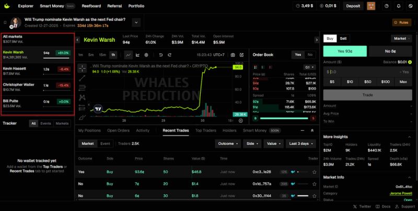Click the chart go-to-realtime target icon

pyautogui.click(x=241, y=121)
